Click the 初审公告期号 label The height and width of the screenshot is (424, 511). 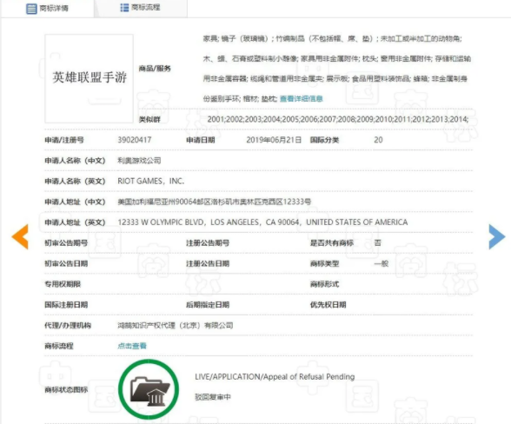coord(66,242)
